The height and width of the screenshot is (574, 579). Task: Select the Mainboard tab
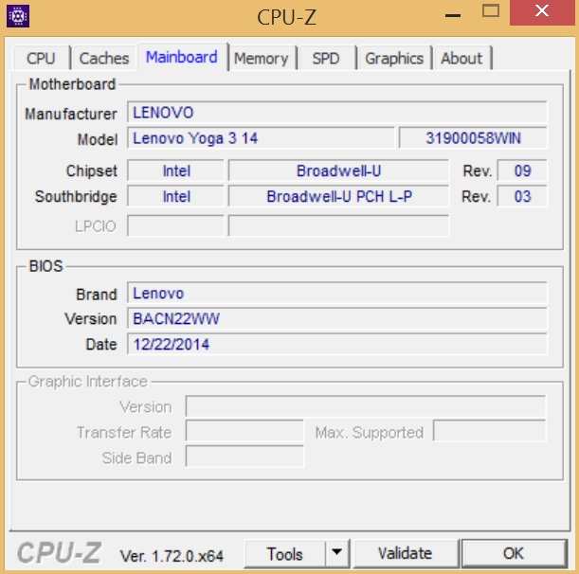[x=182, y=57]
